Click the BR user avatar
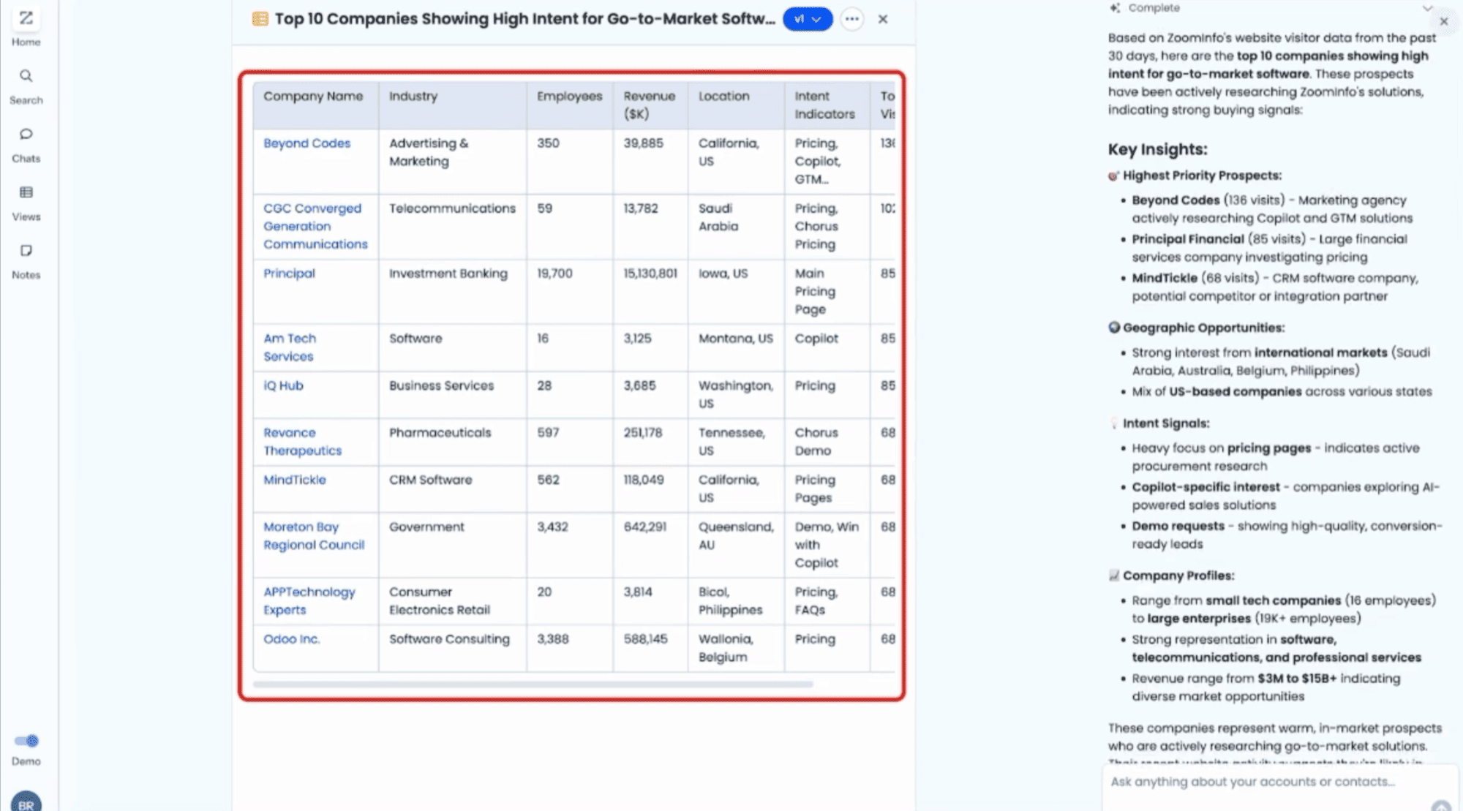The height and width of the screenshot is (811, 1463). click(x=26, y=801)
